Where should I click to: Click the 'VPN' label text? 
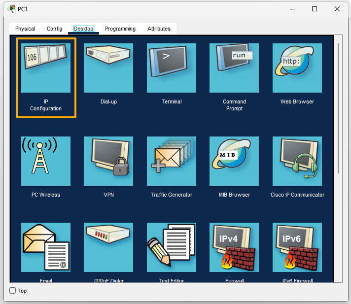(108, 195)
